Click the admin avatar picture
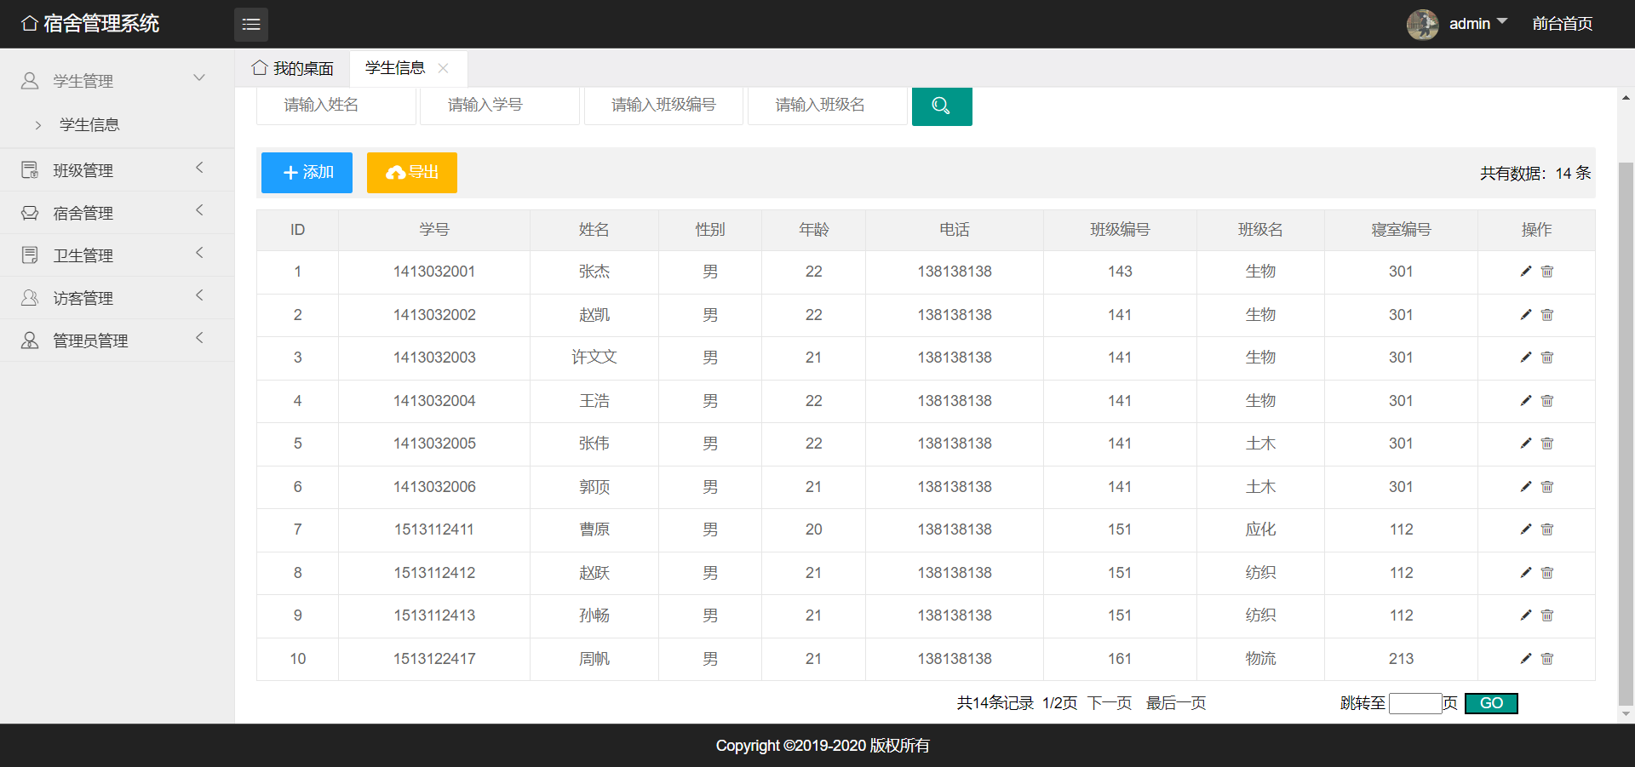 [1422, 25]
